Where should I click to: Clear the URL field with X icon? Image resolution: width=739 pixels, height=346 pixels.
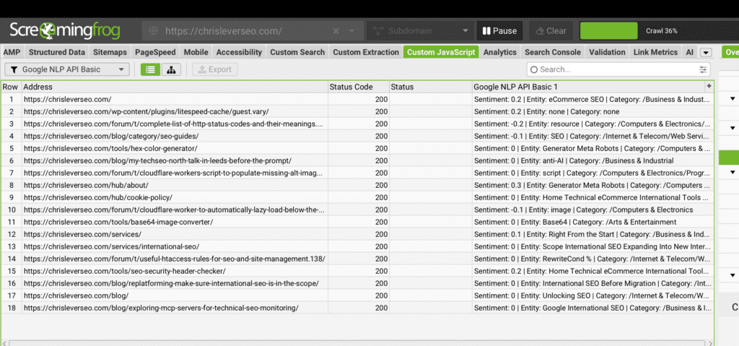(x=336, y=31)
